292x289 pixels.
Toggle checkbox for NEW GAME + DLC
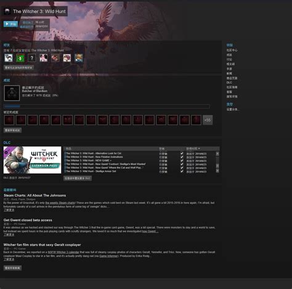(x=182, y=161)
